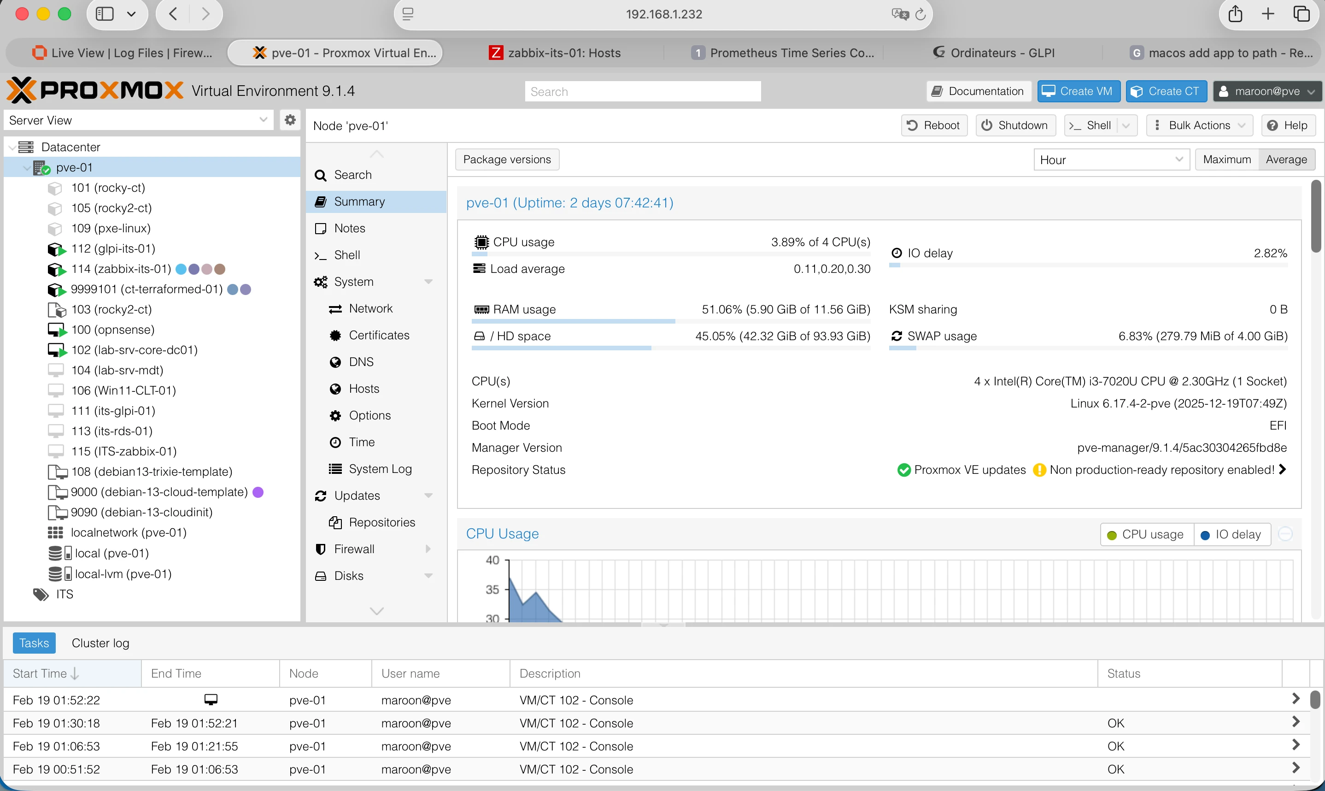Click the running opnsense VM icon

click(56, 330)
